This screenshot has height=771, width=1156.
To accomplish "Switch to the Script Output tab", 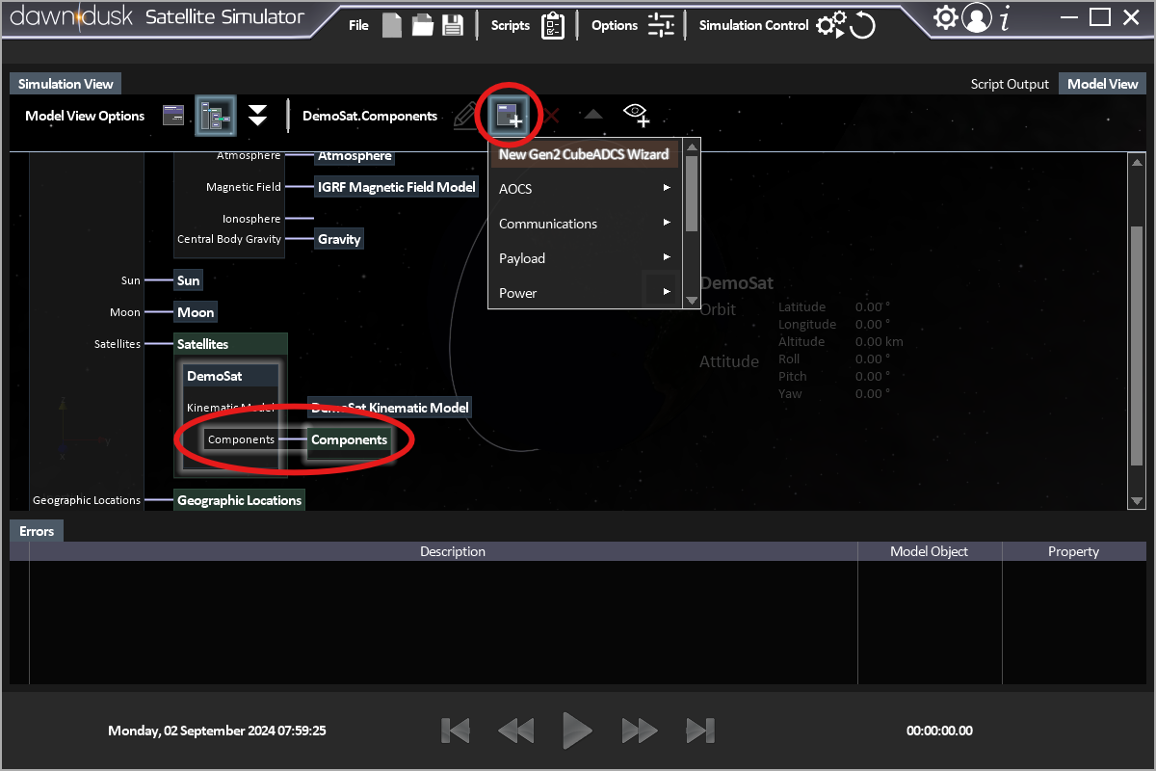I will (1010, 84).
